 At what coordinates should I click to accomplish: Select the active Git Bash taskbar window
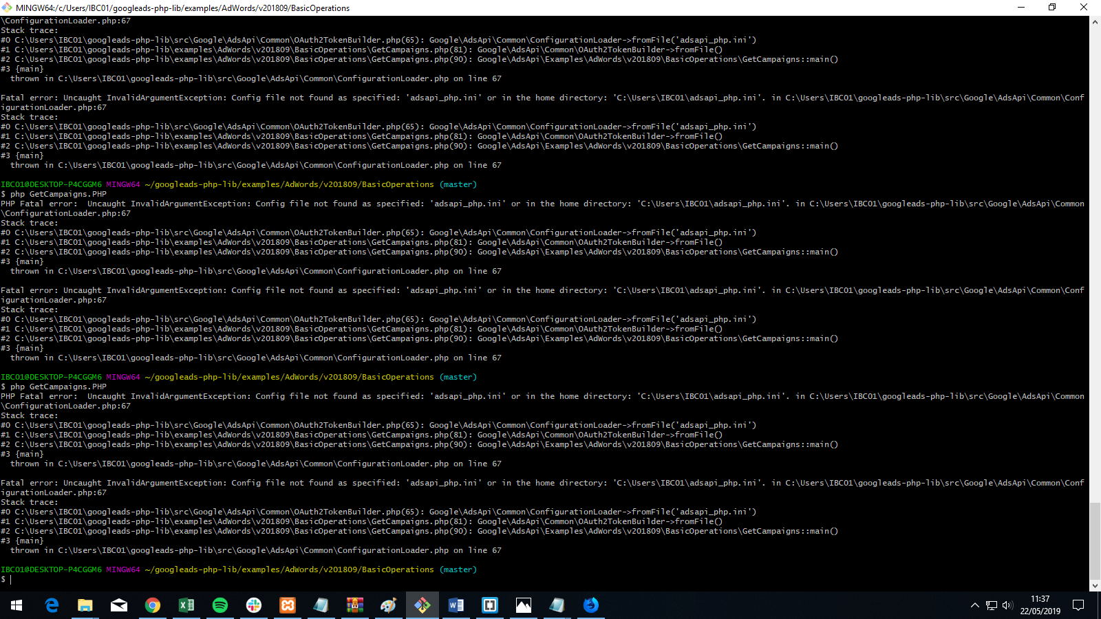coord(422,605)
